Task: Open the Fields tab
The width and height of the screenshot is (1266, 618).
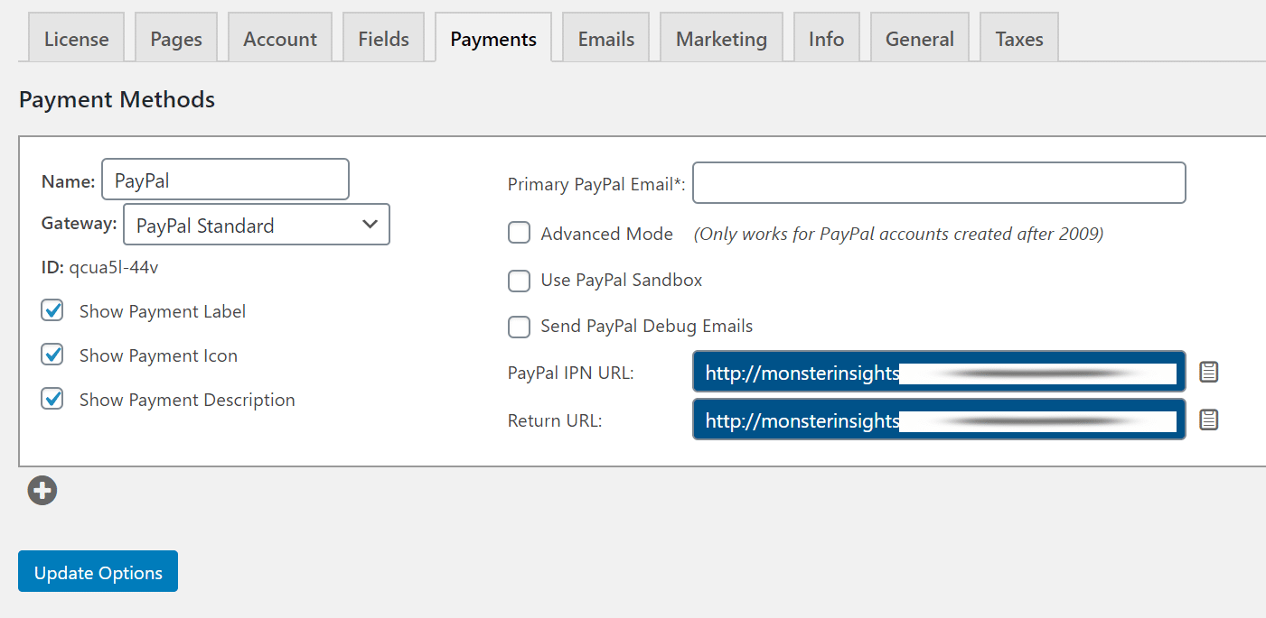Action: tap(384, 39)
